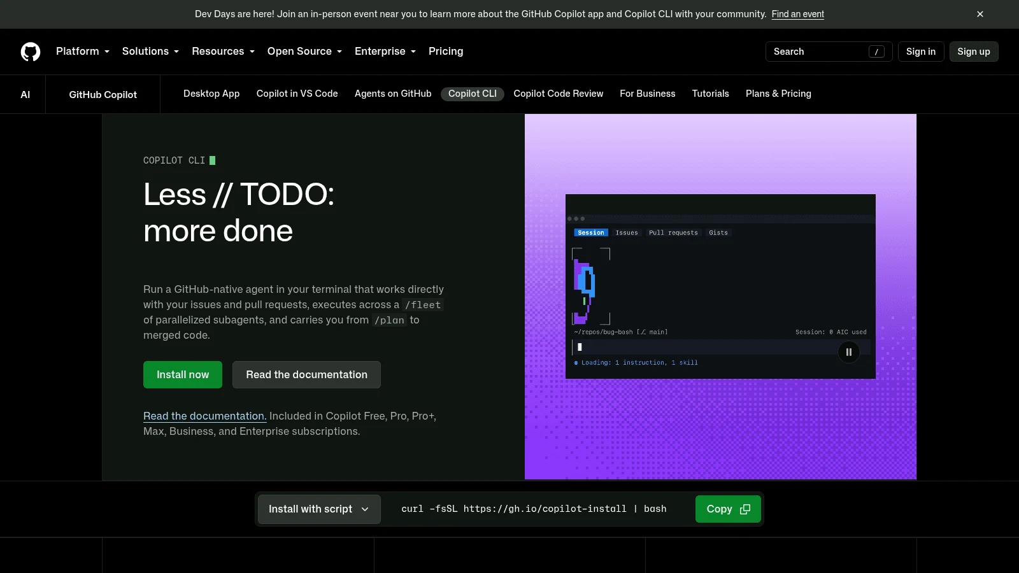Expand the Resources menu

[223, 52]
